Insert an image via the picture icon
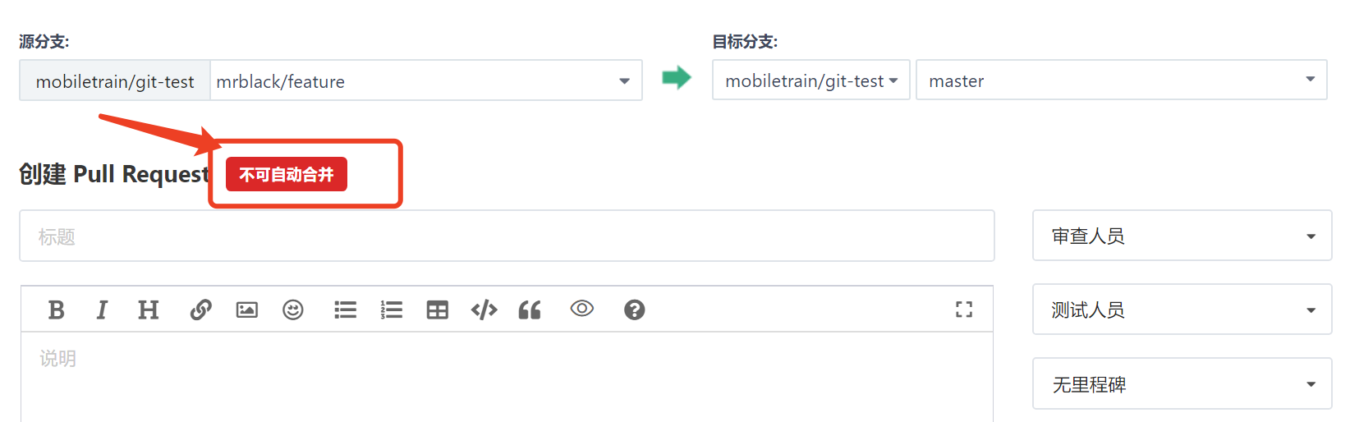Viewport: 1350px width, 422px height. click(x=246, y=310)
